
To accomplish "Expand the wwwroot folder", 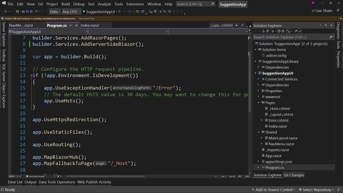I will point(258,96).
